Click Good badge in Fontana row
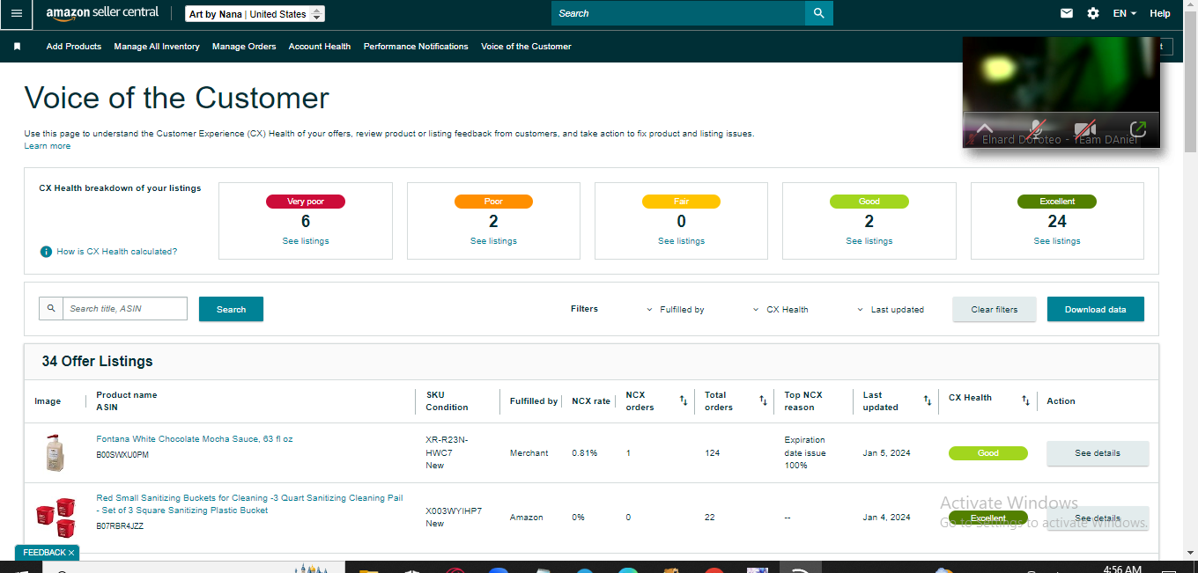 tap(988, 453)
